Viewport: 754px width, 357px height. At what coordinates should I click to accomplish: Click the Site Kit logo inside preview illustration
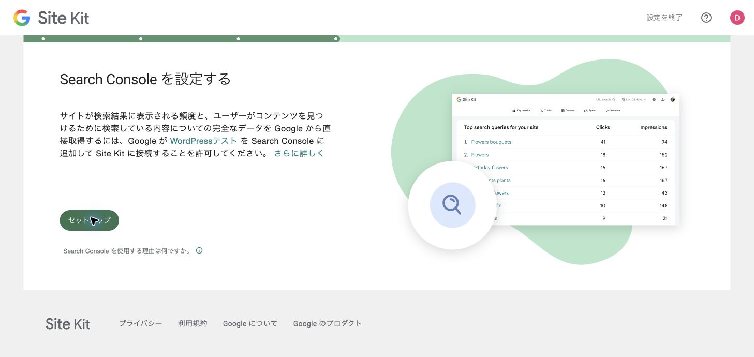[x=466, y=99]
